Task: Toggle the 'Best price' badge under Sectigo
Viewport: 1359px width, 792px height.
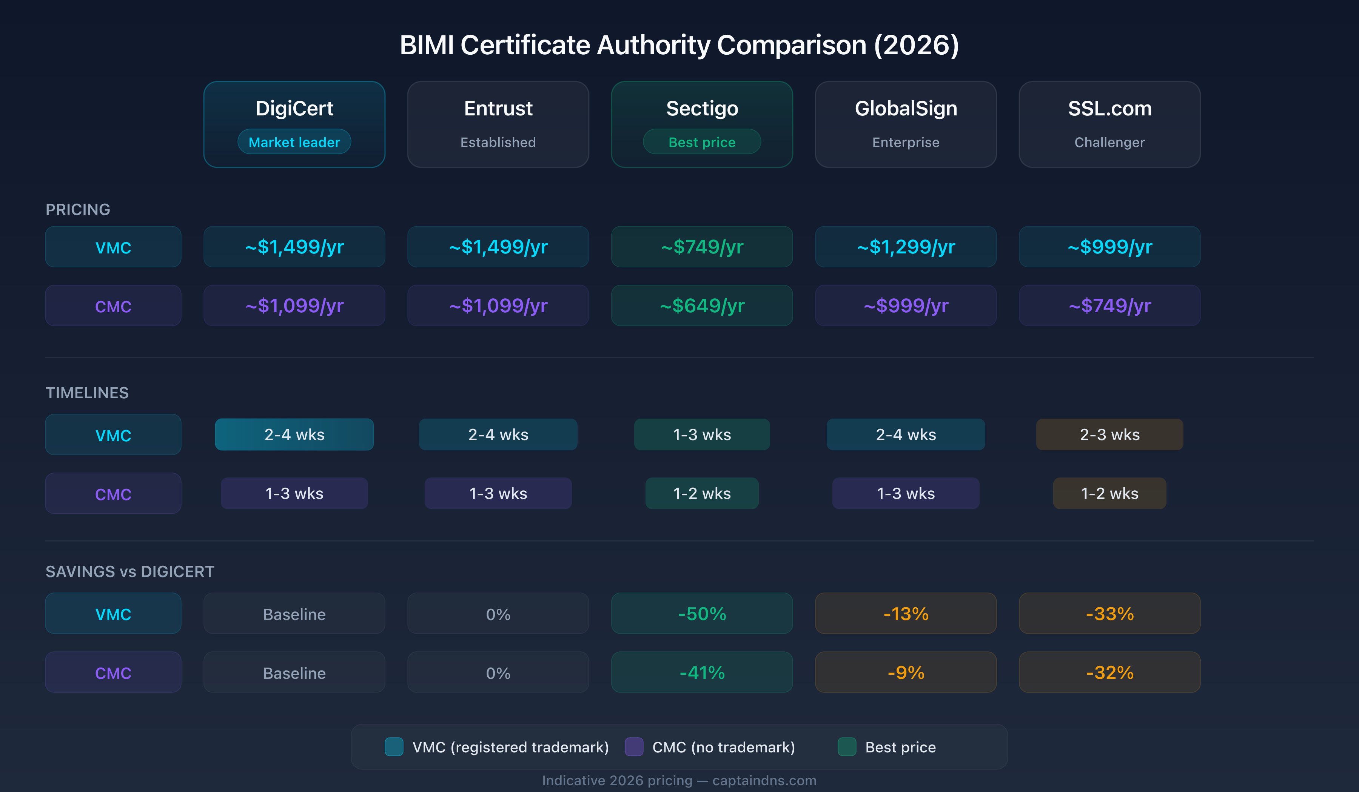Action: [702, 142]
